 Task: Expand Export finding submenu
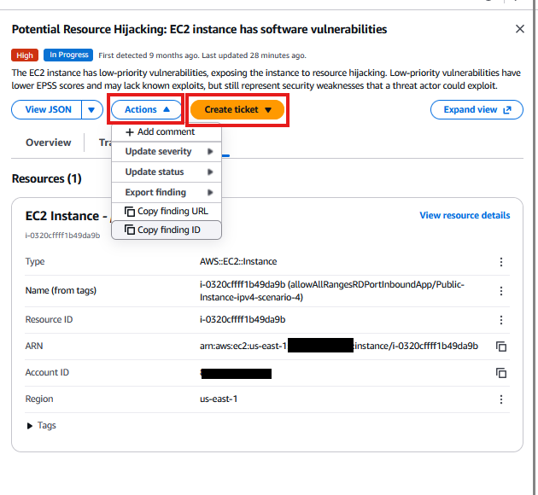[166, 192]
